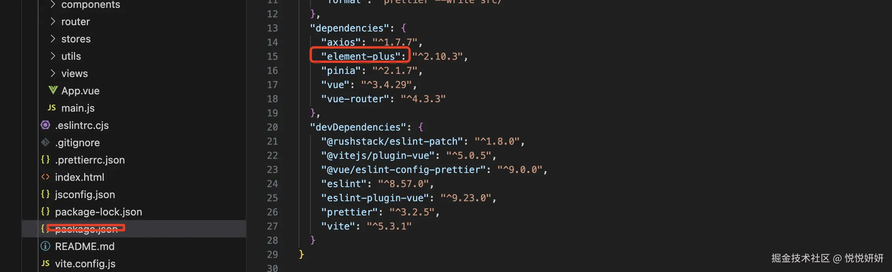Click the JS icon beside vite.config.js
Image resolution: width=892 pixels, height=272 pixels.
point(46,263)
